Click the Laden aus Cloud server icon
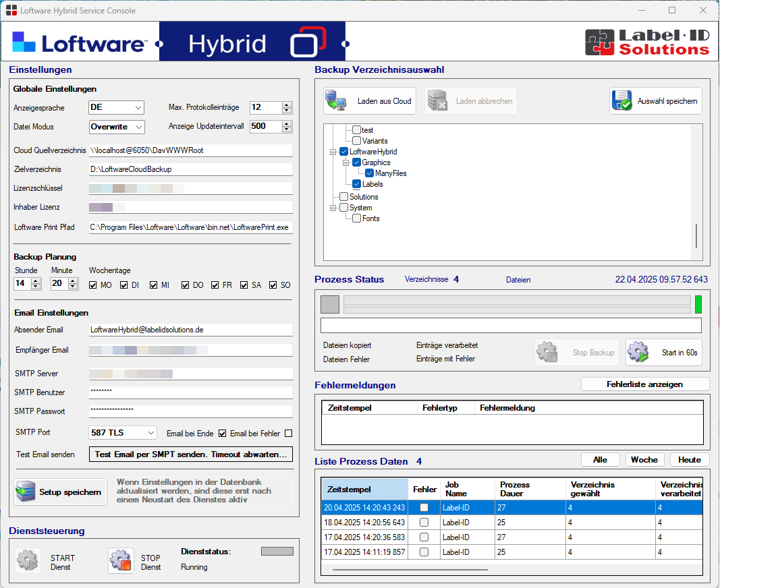Image resolution: width=776 pixels, height=588 pixels. tap(336, 100)
